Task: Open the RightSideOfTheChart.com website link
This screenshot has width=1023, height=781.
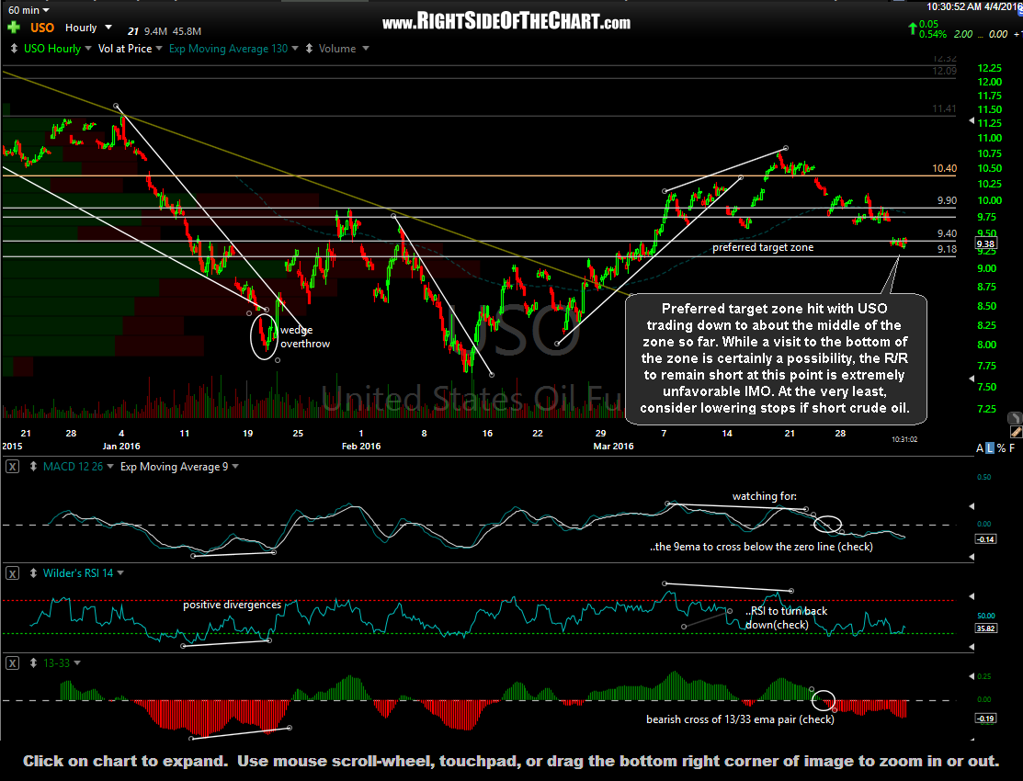Action: (x=506, y=22)
